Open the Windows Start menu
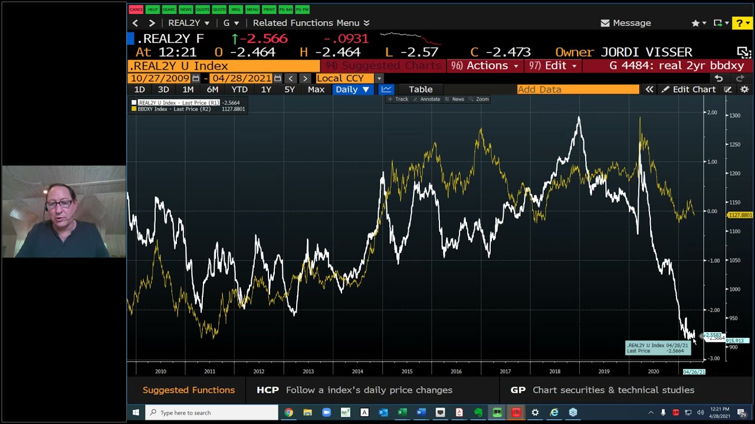The image size is (755, 424). (x=136, y=413)
